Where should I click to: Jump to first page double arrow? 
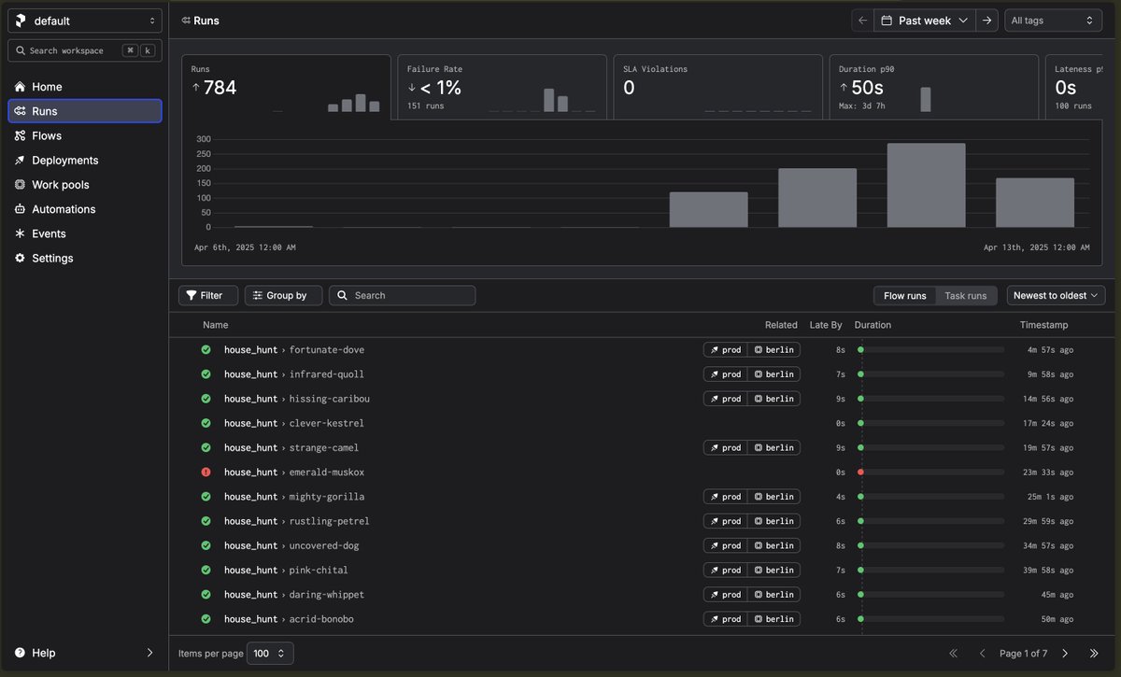954,654
